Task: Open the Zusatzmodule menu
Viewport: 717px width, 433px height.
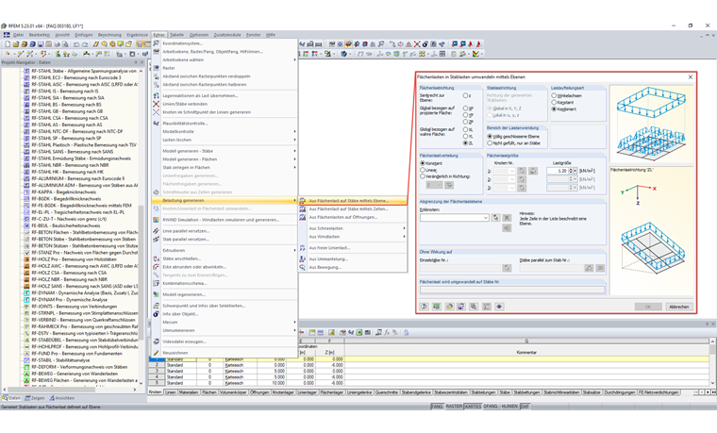Action: (227, 35)
